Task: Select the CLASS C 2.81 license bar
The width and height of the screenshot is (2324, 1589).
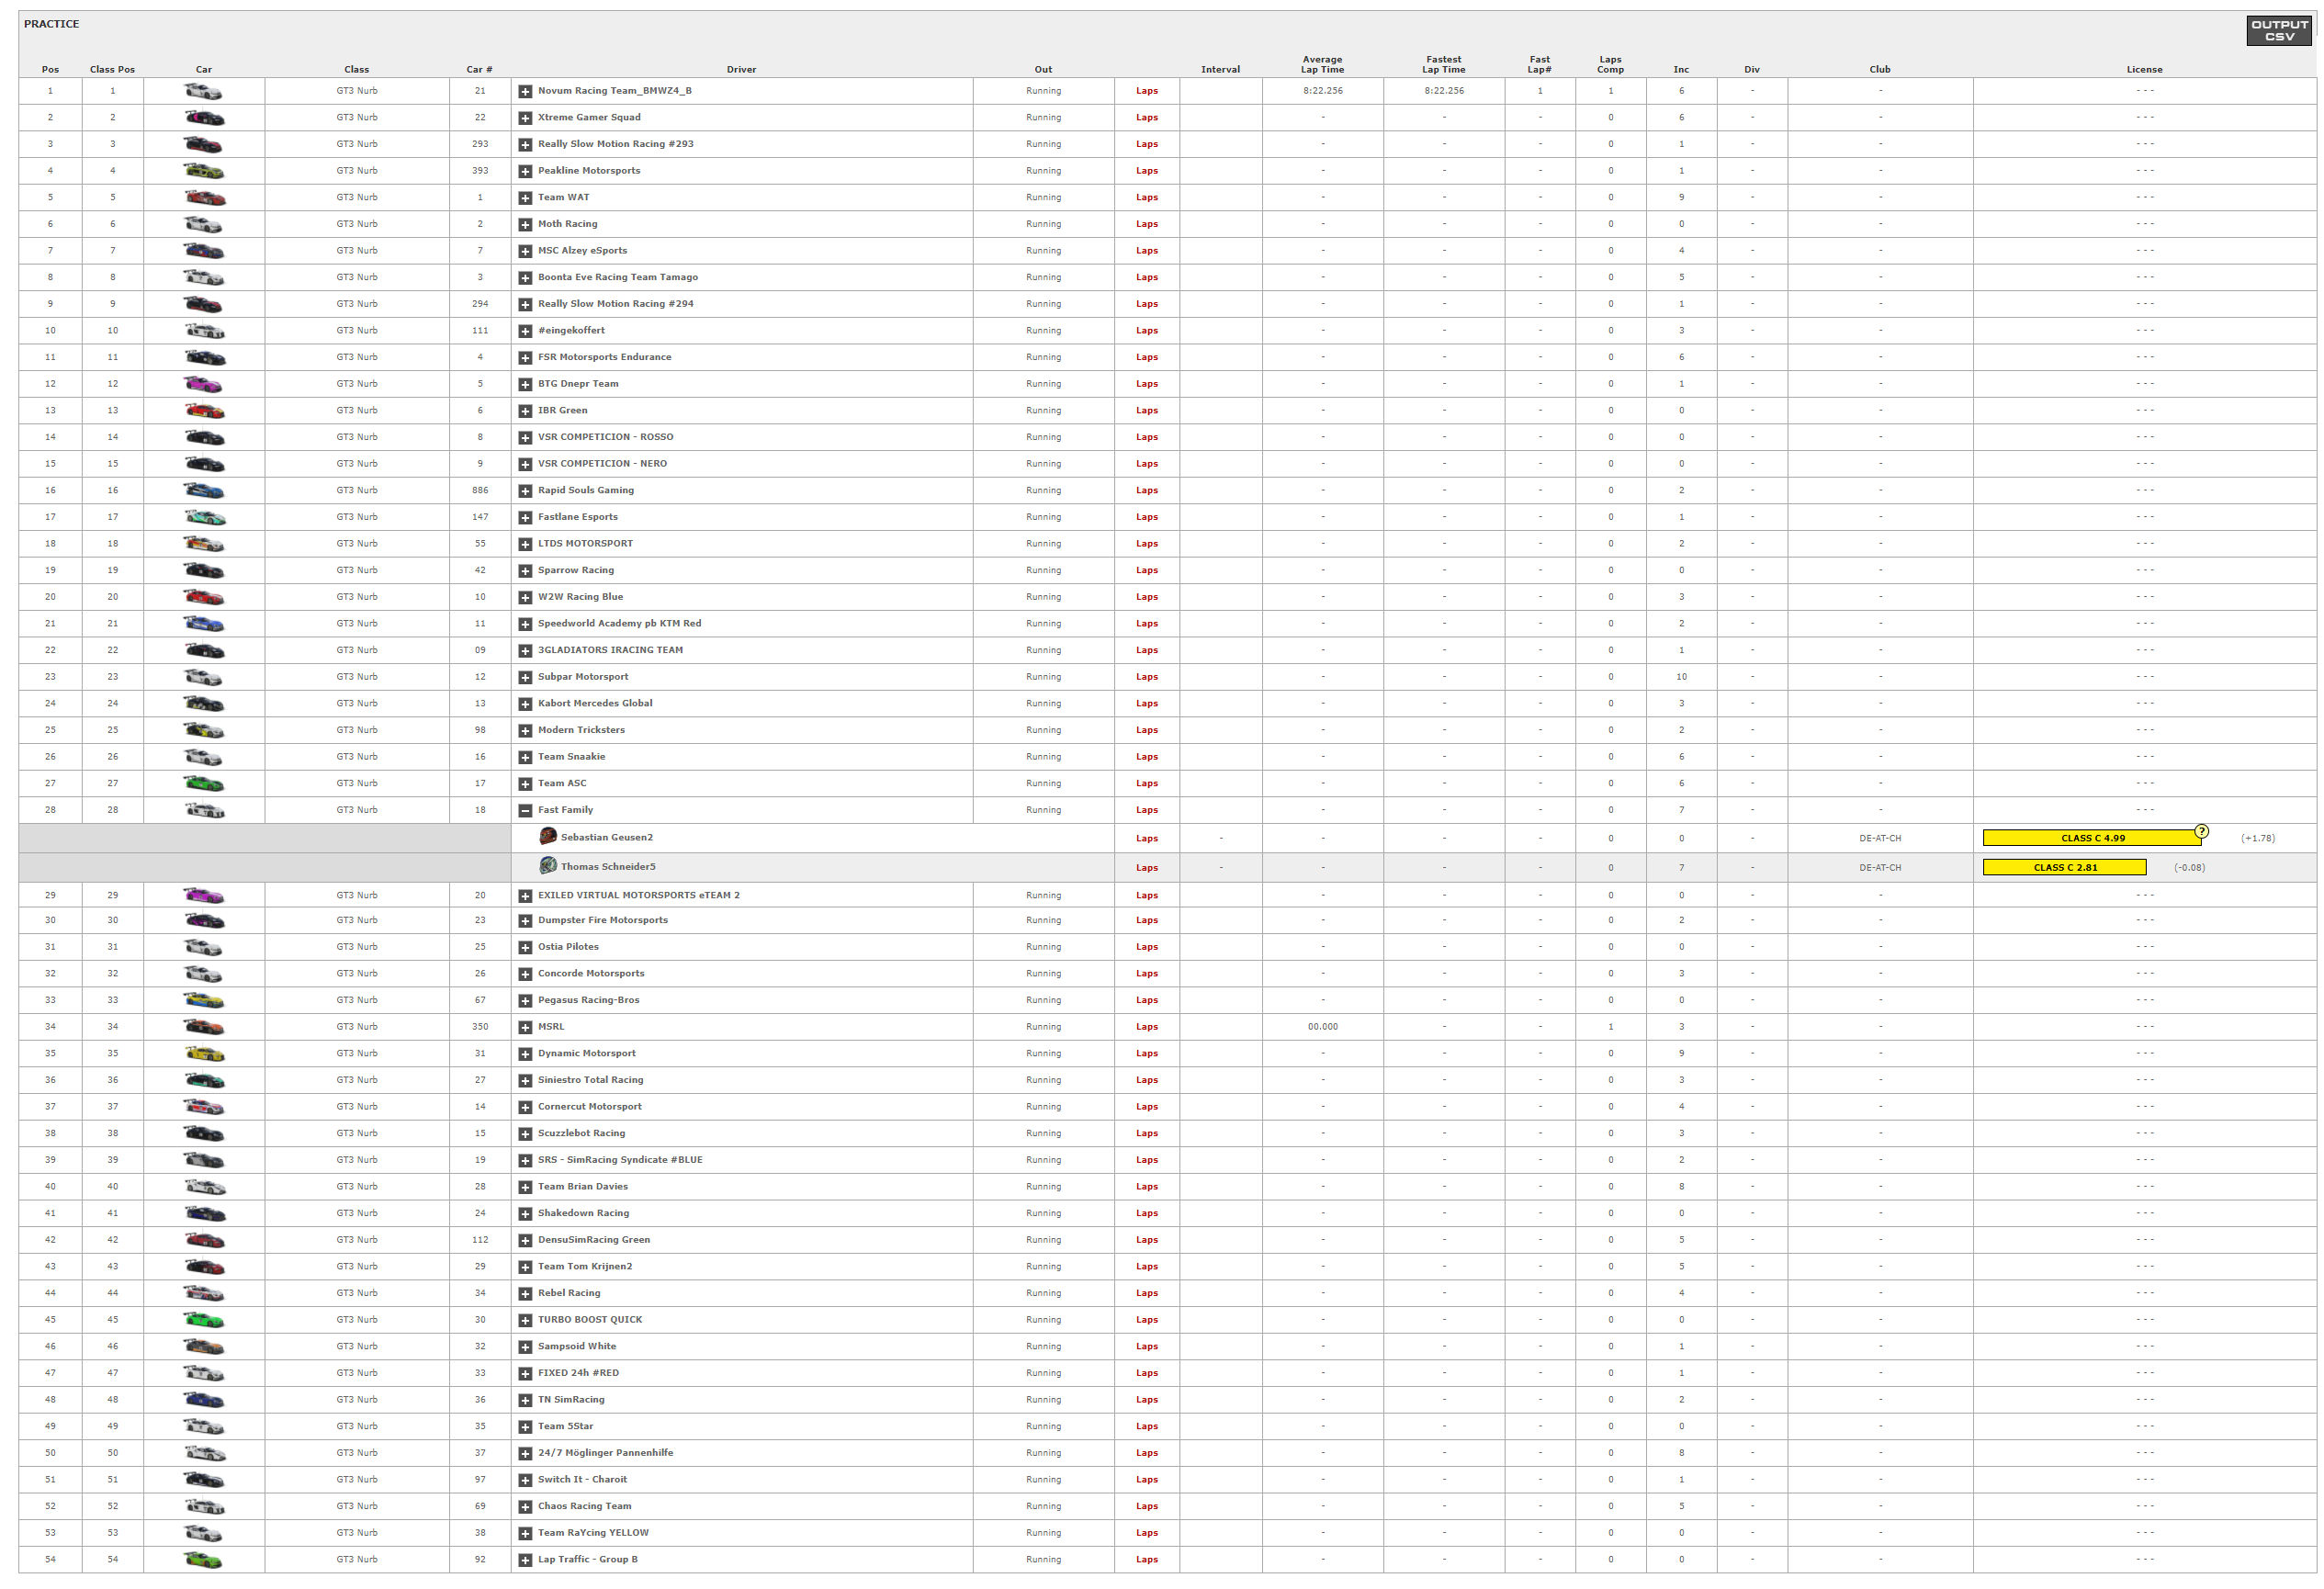Action: [x=2064, y=867]
